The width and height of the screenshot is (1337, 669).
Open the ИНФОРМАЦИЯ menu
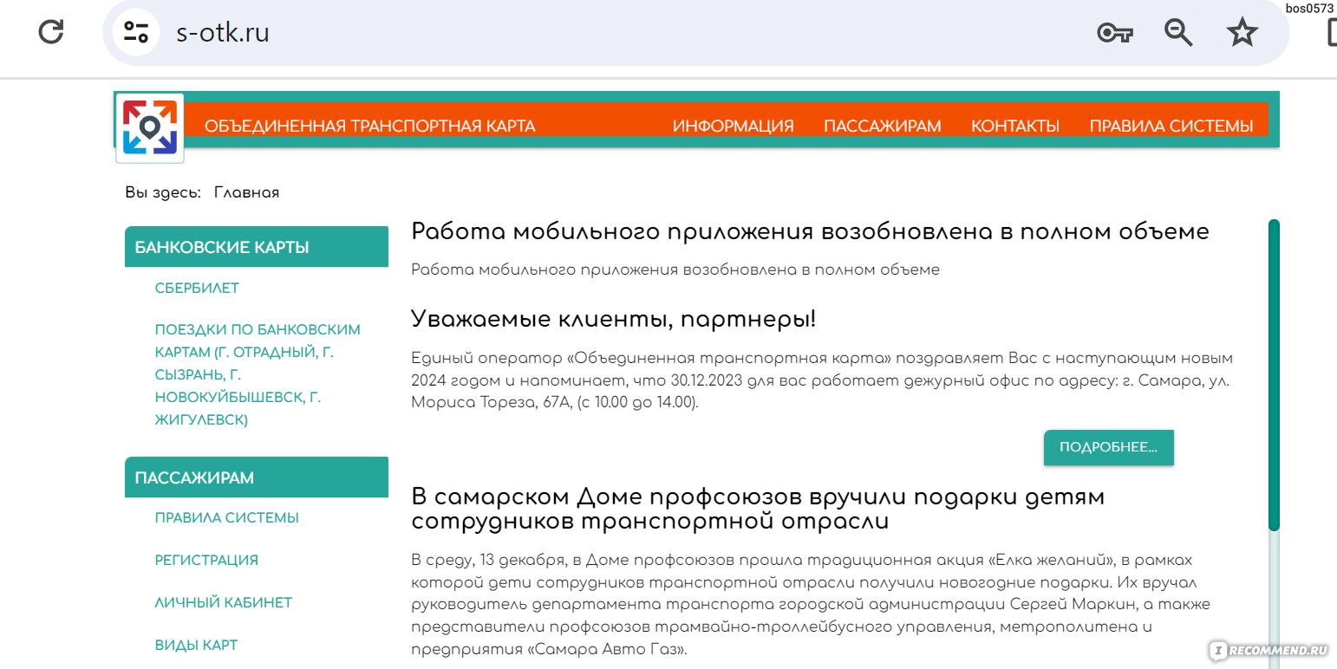click(733, 126)
